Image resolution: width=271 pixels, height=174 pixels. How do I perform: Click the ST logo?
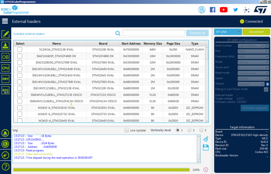click(x=261, y=10)
